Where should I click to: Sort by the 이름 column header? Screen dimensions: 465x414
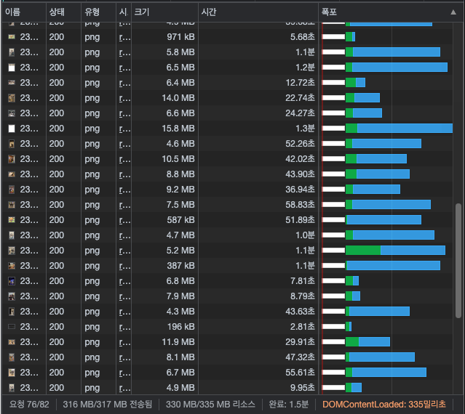[x=24, y=12]
